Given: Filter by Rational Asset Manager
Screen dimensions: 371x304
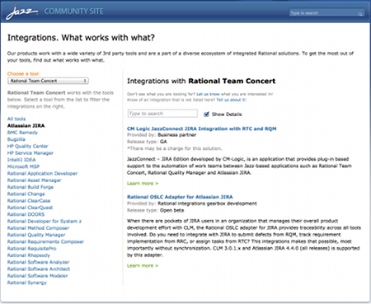Looking at the screenshot, I should pos(35,180).
